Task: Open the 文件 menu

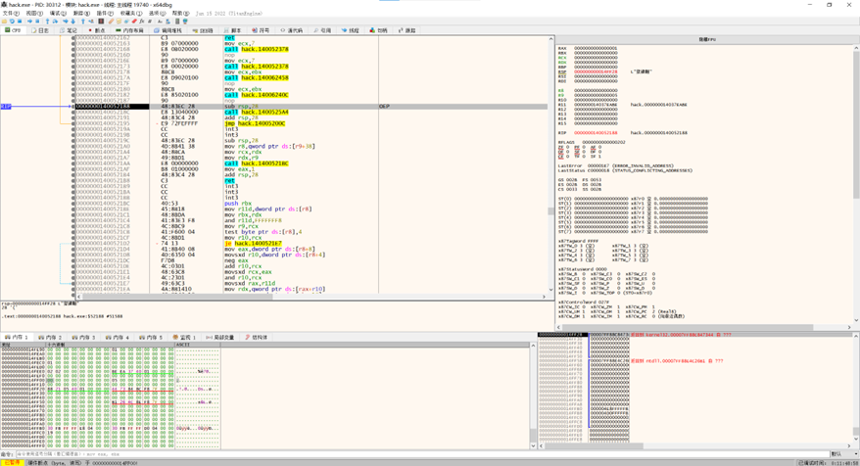Action: click(x=9, y=13)
